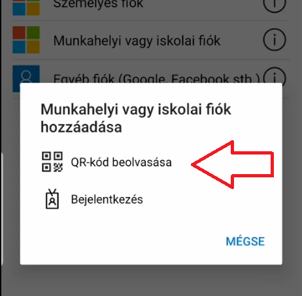Screen dimensions: 302x296
Task: Click the word hozzáadása in dialog heading
Action: [81, 127]
